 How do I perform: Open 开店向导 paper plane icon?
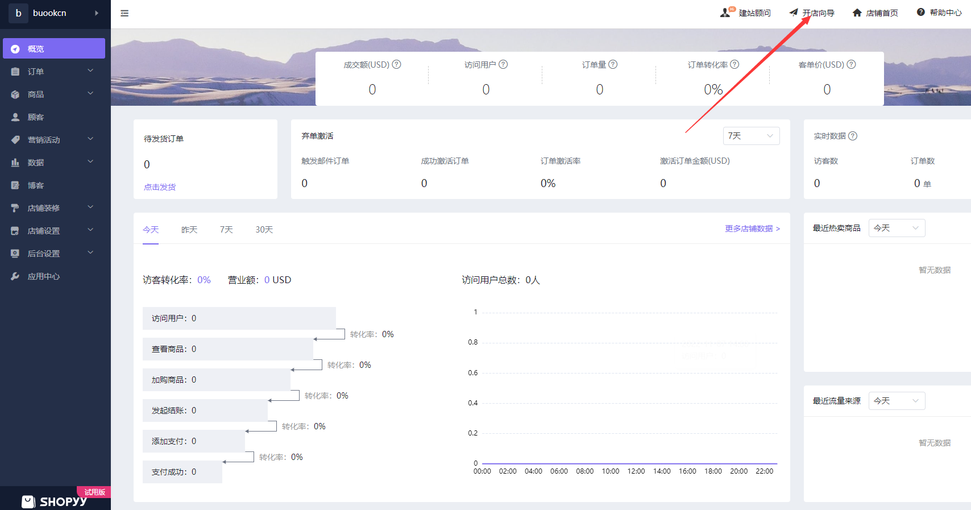[x=794, y=13]
